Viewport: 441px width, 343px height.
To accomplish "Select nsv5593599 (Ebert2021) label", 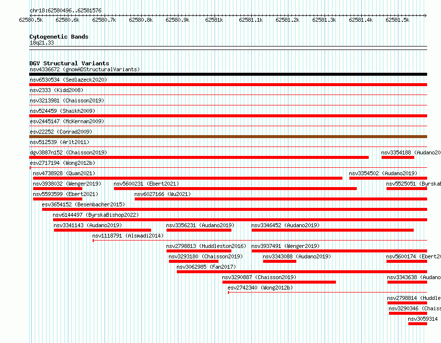I will [x=65, y=194].
